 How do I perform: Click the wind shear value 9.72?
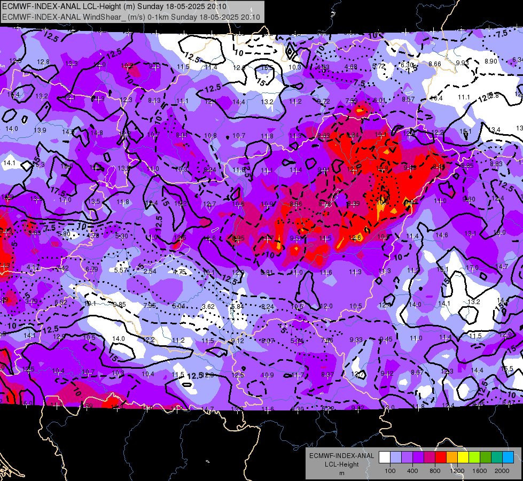tap(324, 101)
